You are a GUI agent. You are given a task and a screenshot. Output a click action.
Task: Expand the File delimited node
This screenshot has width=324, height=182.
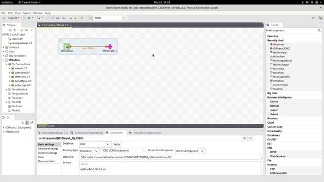click(7, 89)
